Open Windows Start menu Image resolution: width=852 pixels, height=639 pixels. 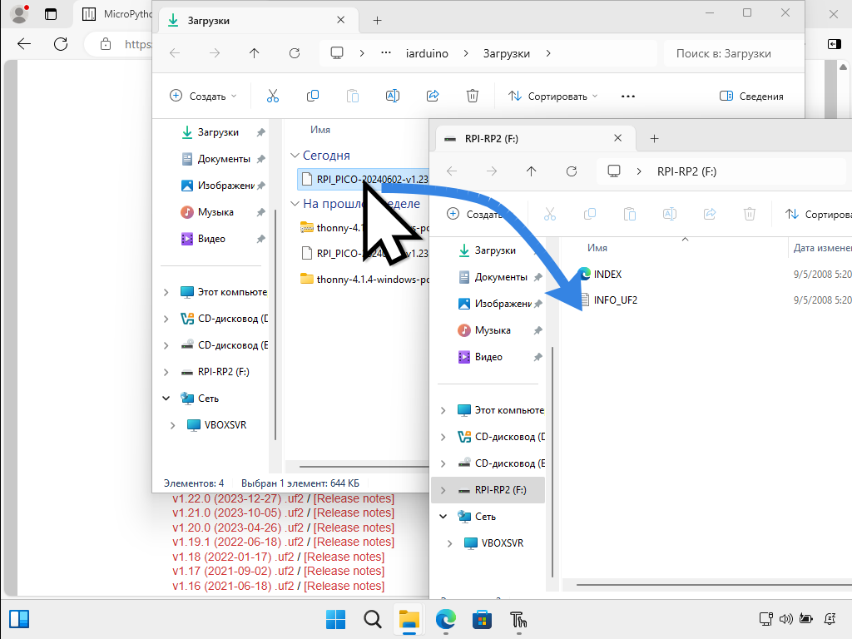[x=335, y=619]
